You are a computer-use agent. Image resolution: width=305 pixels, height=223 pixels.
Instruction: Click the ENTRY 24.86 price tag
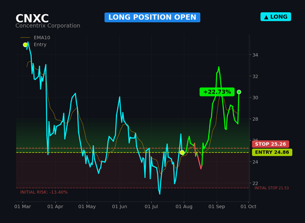click(x=272, y=152)
